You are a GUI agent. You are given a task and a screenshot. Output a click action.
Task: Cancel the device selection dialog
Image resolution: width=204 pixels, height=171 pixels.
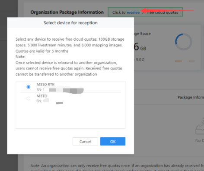tap(85, 142)
